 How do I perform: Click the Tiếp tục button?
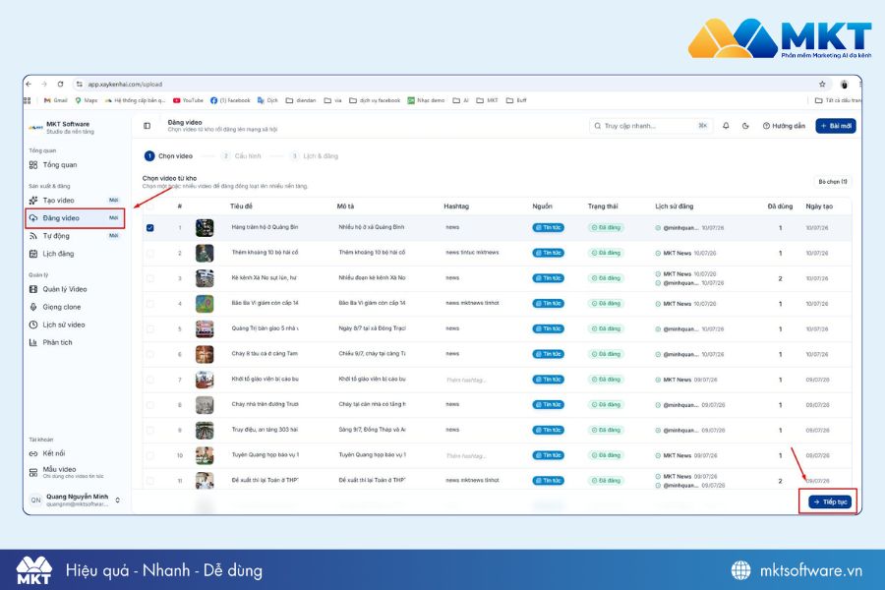[830, 501]
